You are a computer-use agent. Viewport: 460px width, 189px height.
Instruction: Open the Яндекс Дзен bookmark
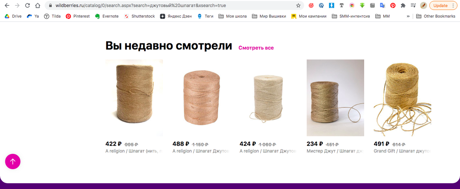(x=176, y=16)
